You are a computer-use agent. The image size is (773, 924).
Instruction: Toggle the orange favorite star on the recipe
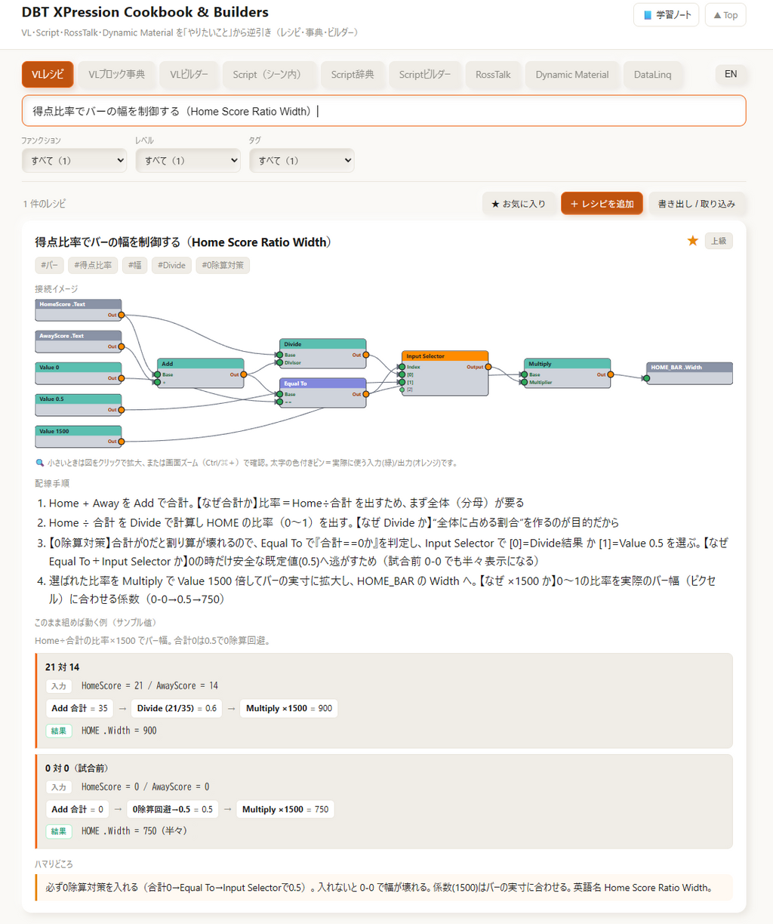point(692,241)
